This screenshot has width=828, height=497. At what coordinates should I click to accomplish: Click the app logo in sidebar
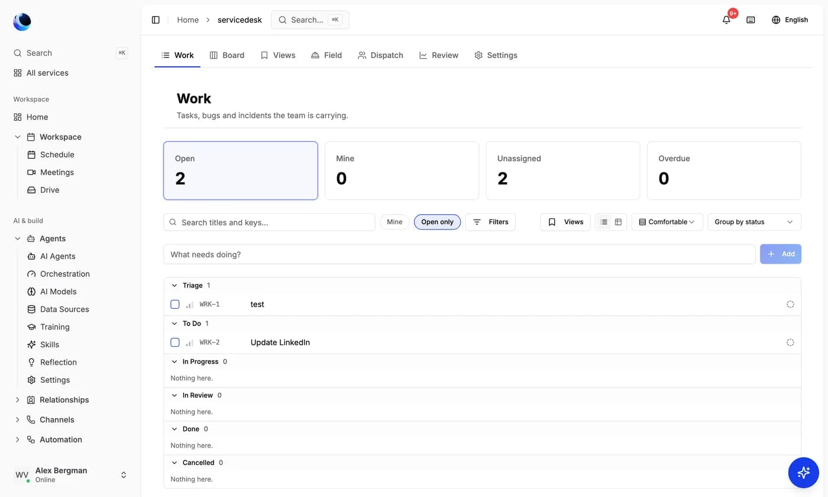(x=22, y=22)
